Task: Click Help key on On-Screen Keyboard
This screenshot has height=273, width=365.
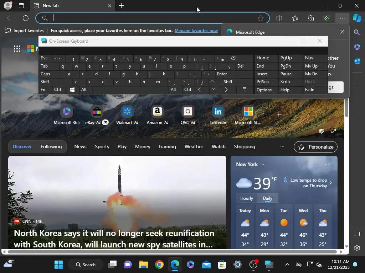Action: [290, 90]
